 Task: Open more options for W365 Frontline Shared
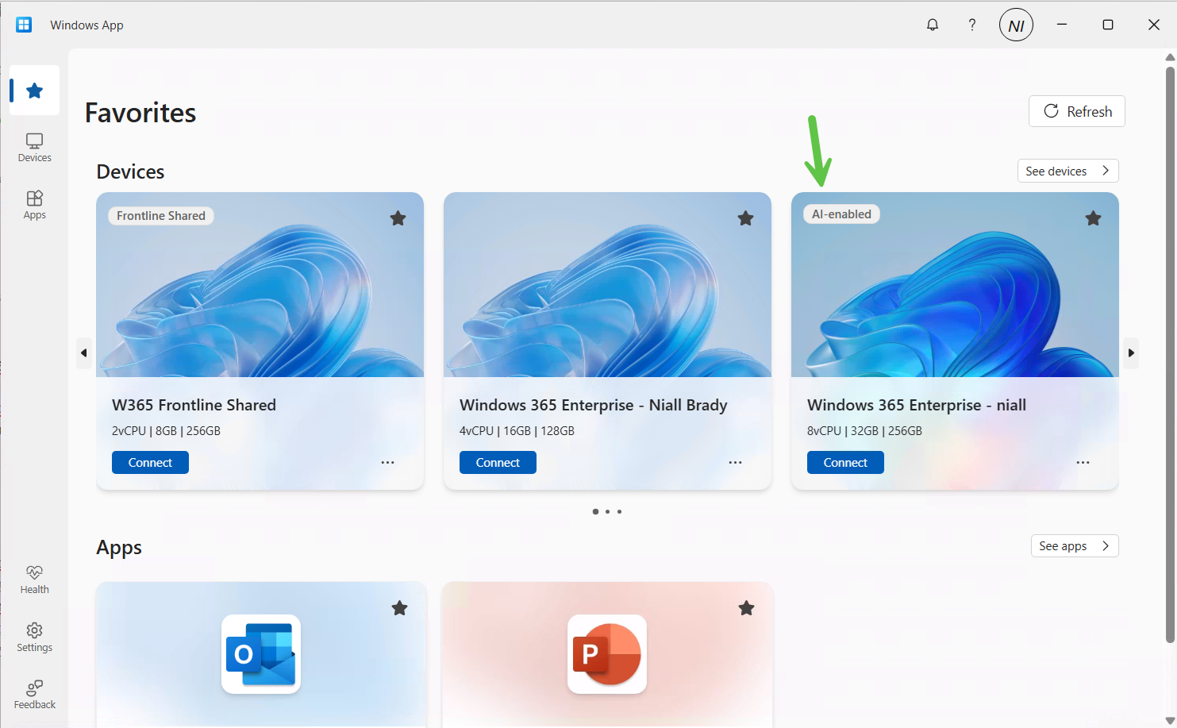[x=387, y=462]
